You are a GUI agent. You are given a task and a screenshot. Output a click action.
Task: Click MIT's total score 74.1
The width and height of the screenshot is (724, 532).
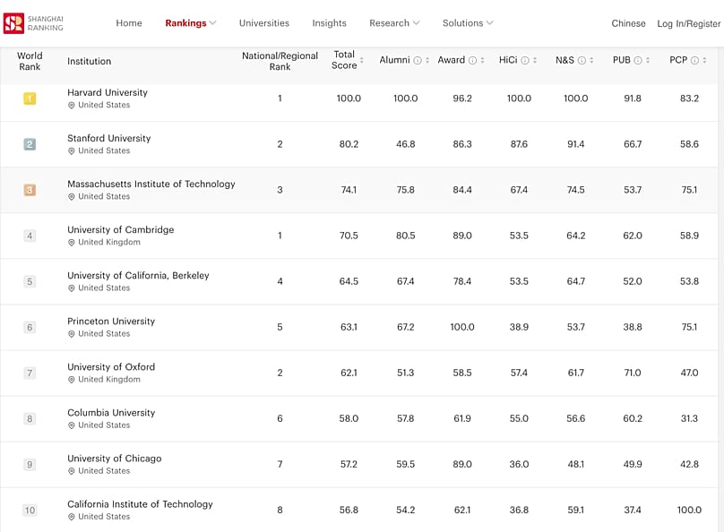pyautogui.click(x=349, y=190)
